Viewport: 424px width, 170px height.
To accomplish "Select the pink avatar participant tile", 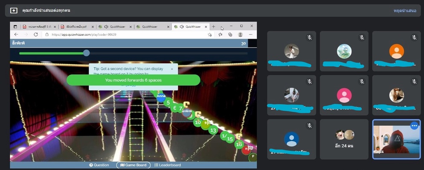I will tap(344, 95).
